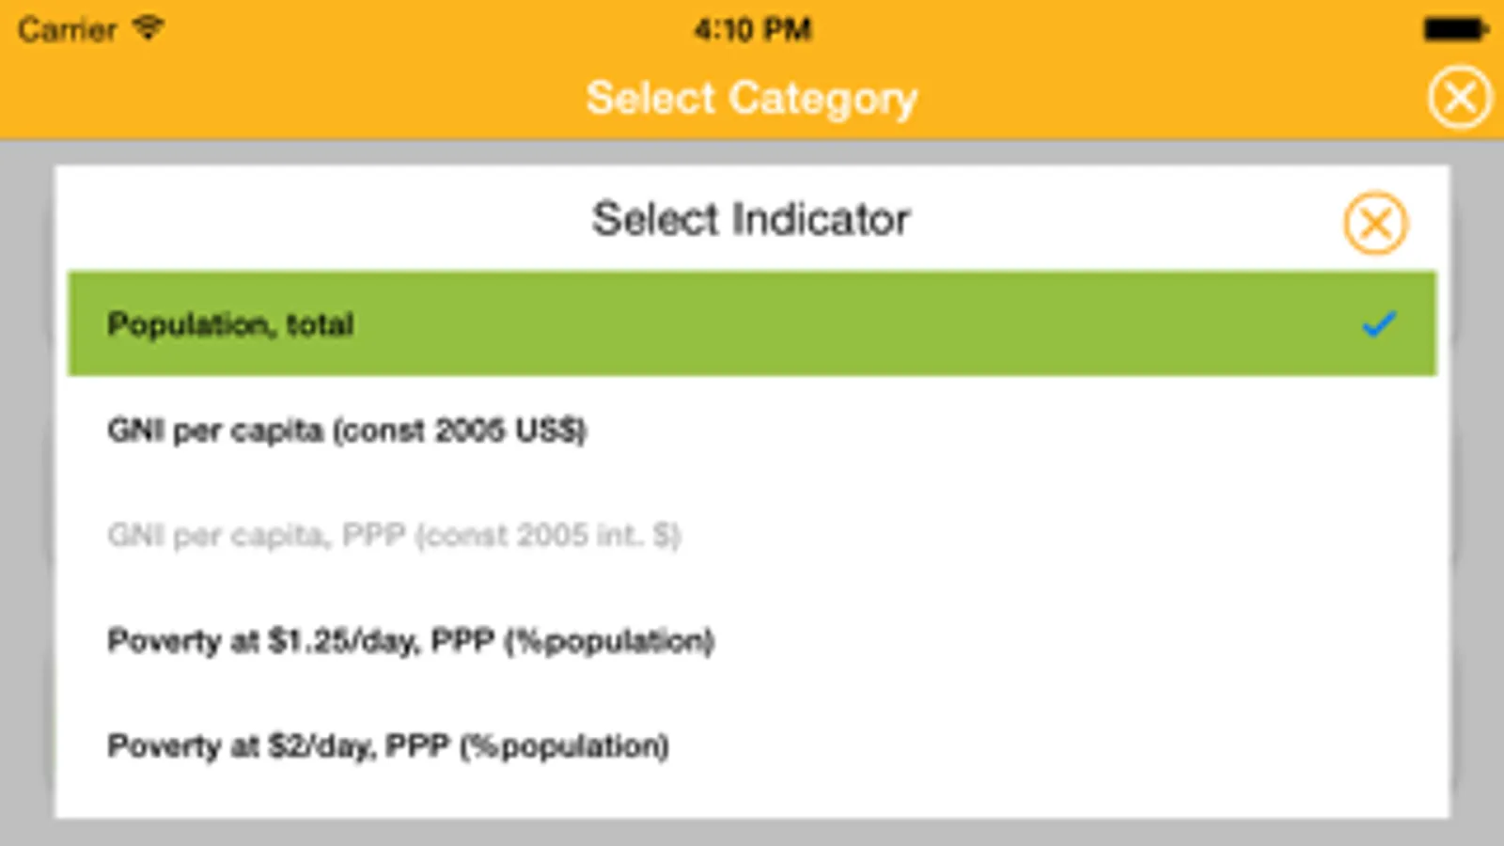The image size is (1504, 846).
Task: Close the Select Category screen
Action: [x=1459, y=98]
